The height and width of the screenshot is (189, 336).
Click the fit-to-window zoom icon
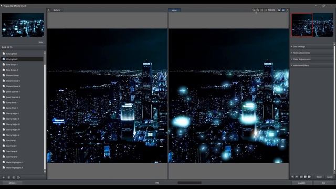click(x=262, y=10)
